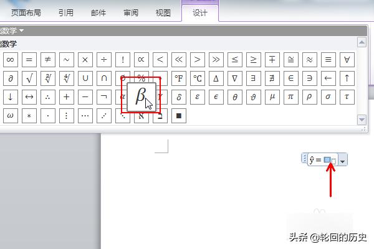
Task: Insert the left arrow symbol
Action: pos(328,78)
